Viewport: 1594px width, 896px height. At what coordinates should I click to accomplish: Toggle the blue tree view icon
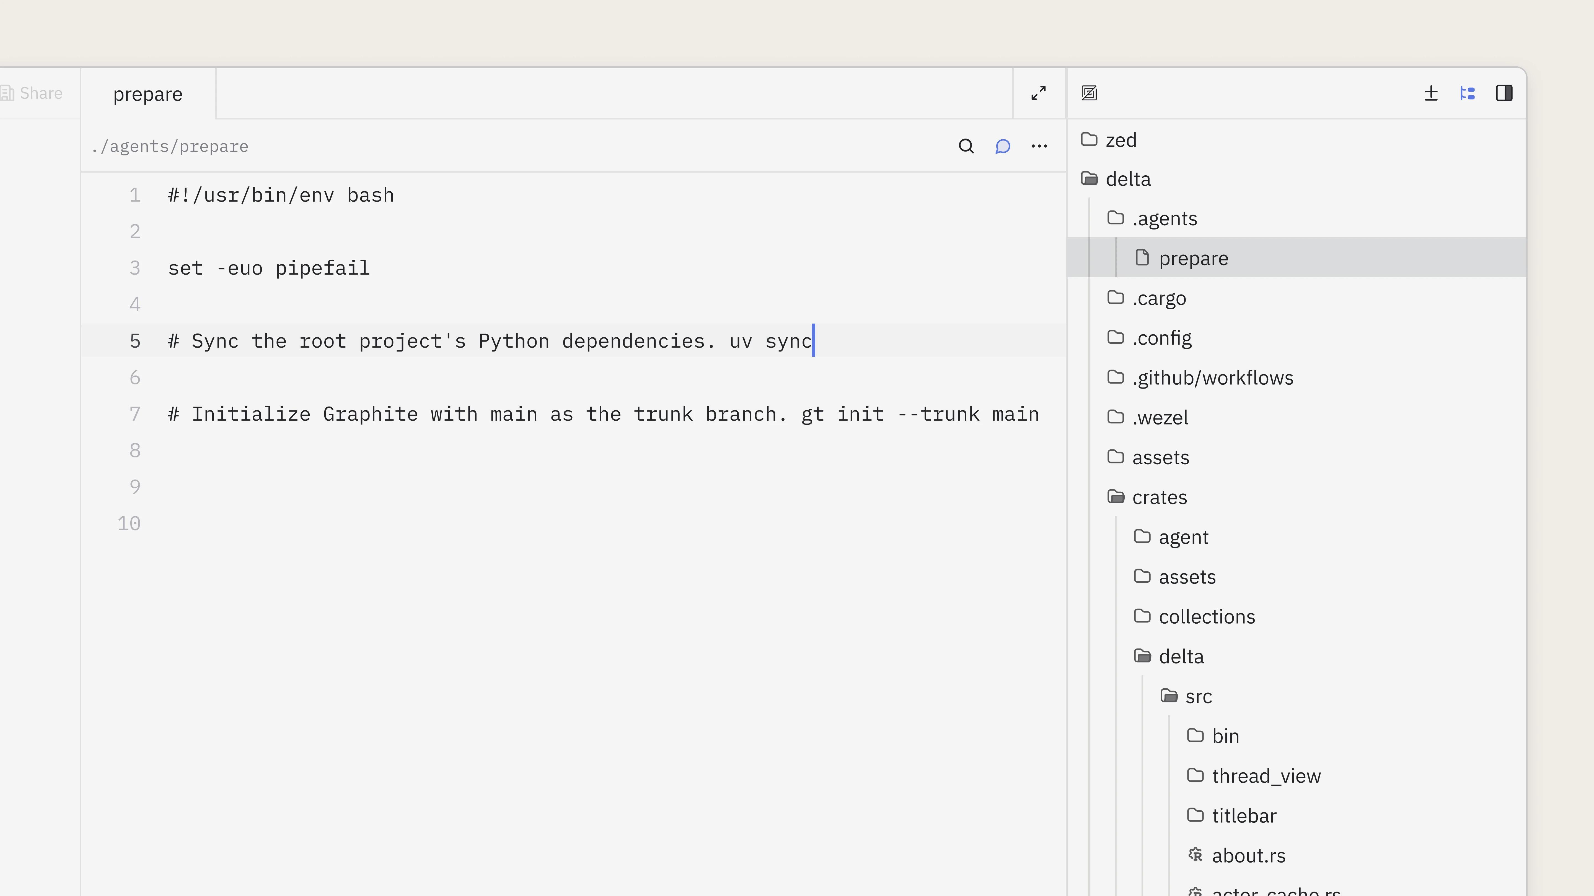1467,93
